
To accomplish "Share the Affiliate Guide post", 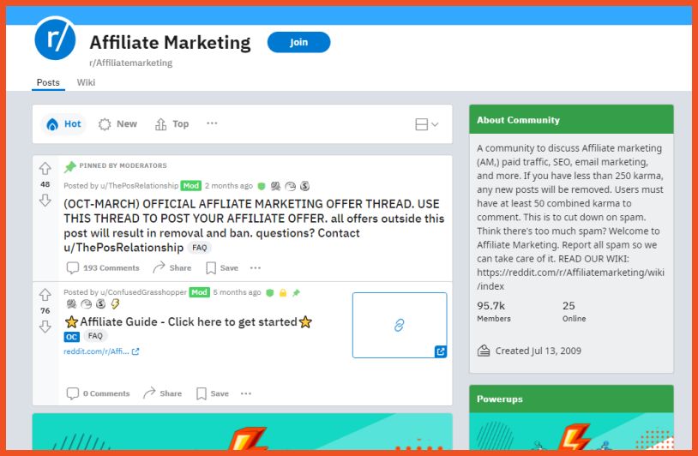I will pos(162,393).
